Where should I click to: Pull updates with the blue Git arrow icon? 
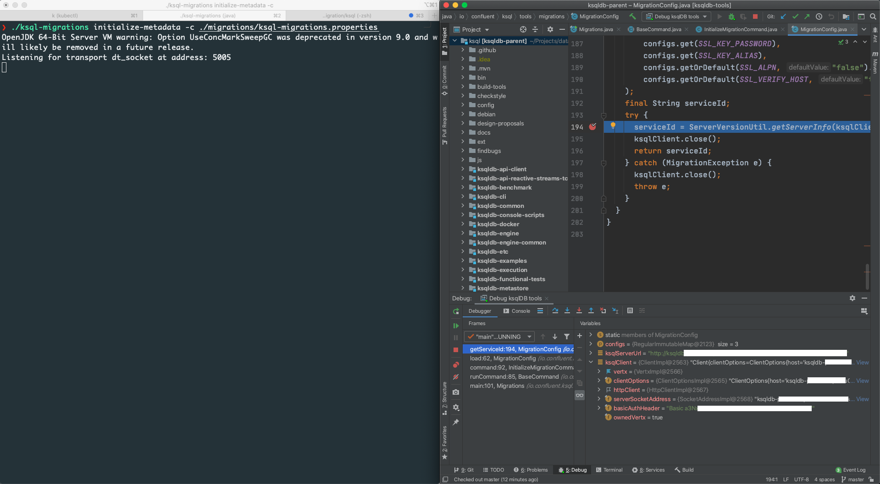point(783,16)
